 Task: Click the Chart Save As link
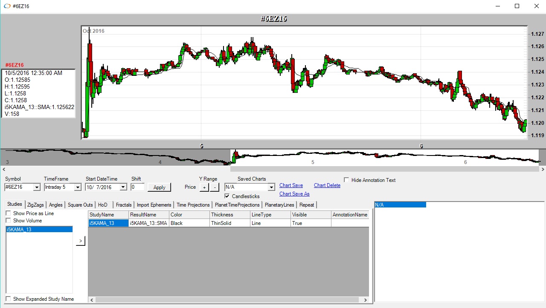coord(294,194)
